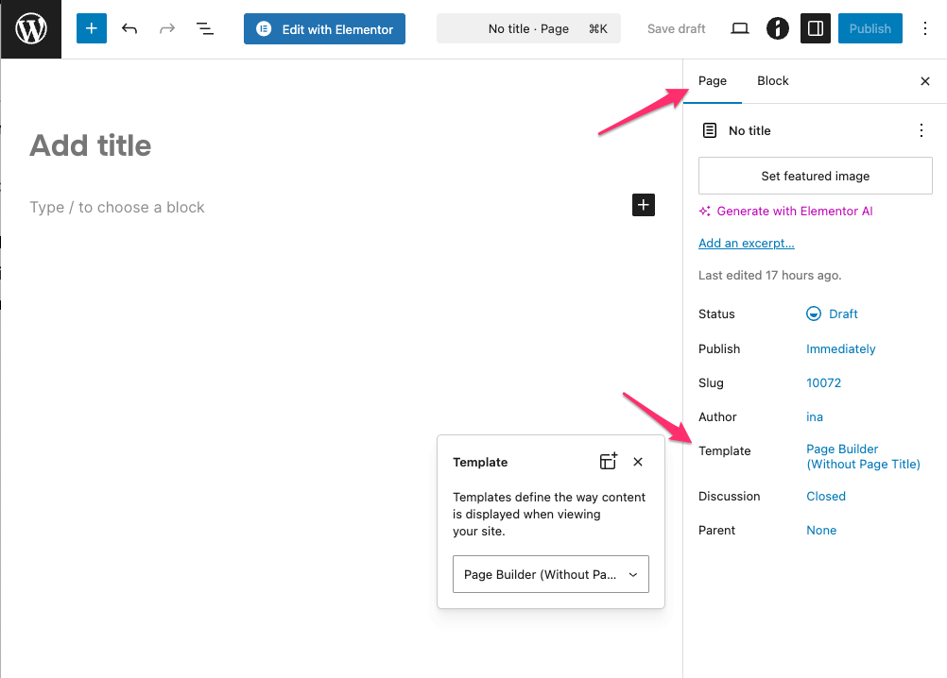Click the Undo arrow icon
This screenshot has width=947, height=678.
pyautogui.click(x=129, y=29)
